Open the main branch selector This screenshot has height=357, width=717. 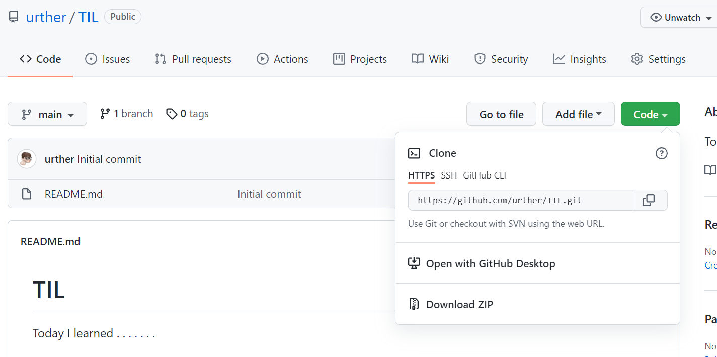pos(47,114)
